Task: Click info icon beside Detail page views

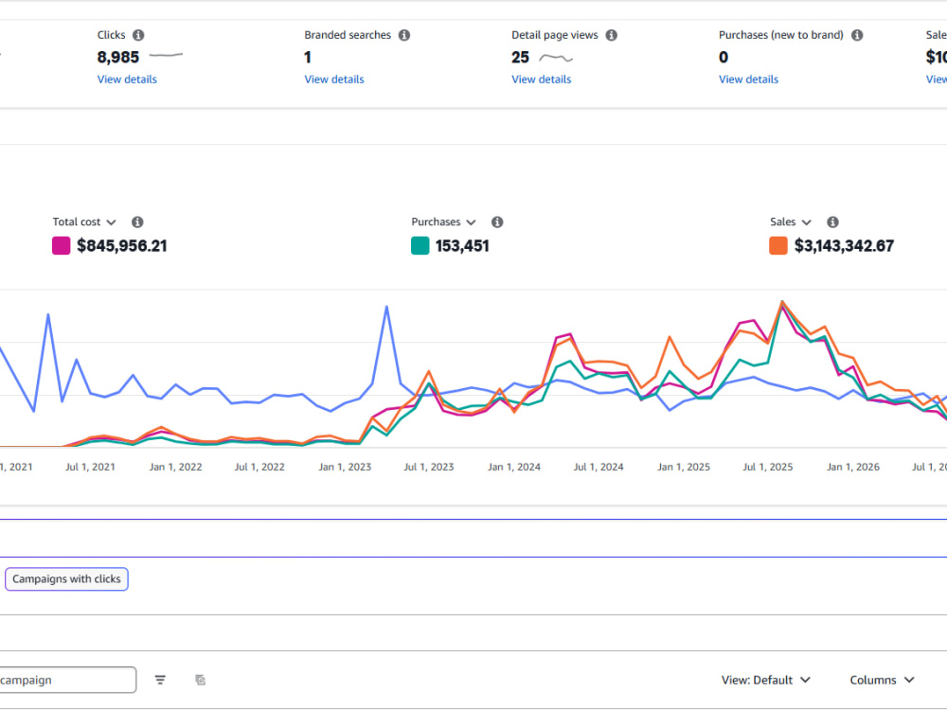Action: point(611,35)
